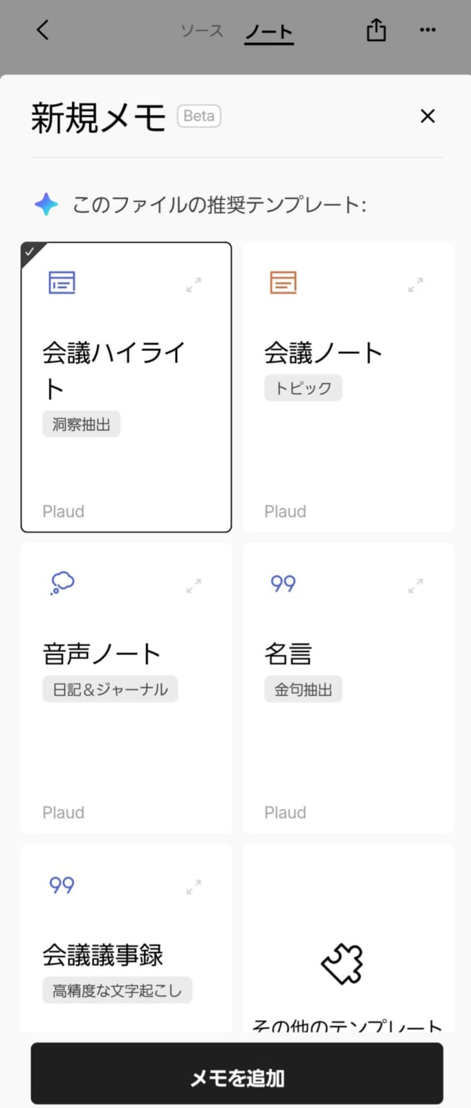The width and height of the screenshot is (471, 1108).
Task: Click the orange 会議ノート template icon
Action: click(x=283, y=283)
